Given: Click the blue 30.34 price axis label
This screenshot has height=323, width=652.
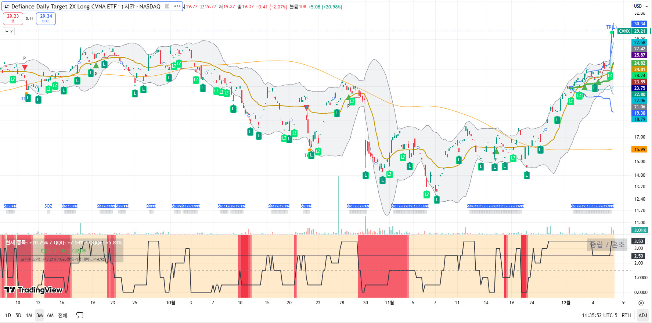Looking at the screenshot, I should coord(640,24).
